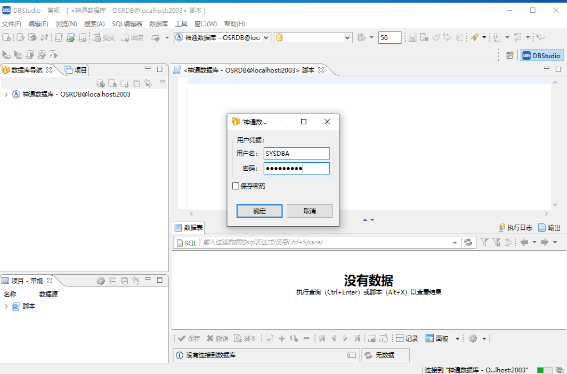The image size is (567, 374).
Task: Click the results back arrow icon
Action: [524, 242]
